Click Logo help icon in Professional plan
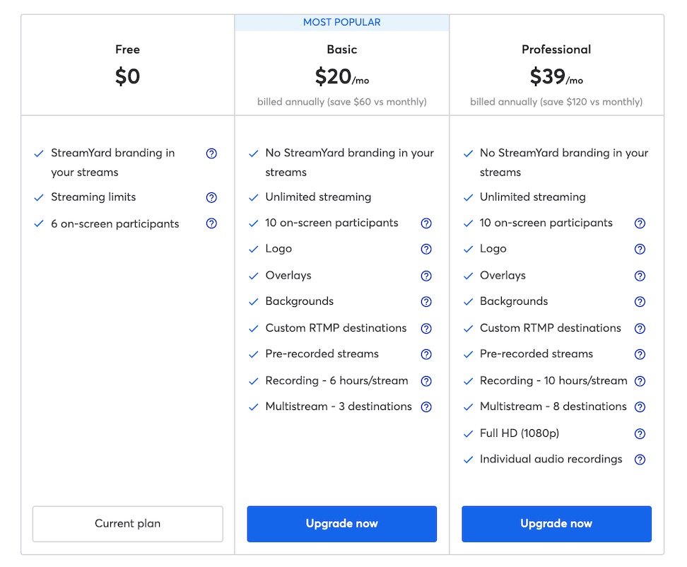The height and width of the screenshot is (567, 687). [640, 249]
